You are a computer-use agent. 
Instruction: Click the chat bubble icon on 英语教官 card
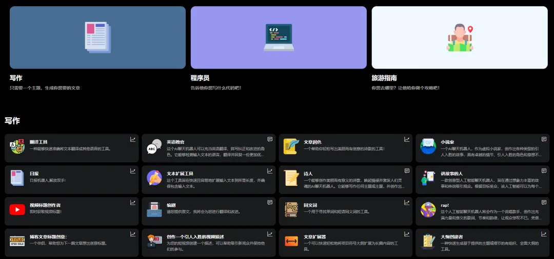[x=270, y=140]
